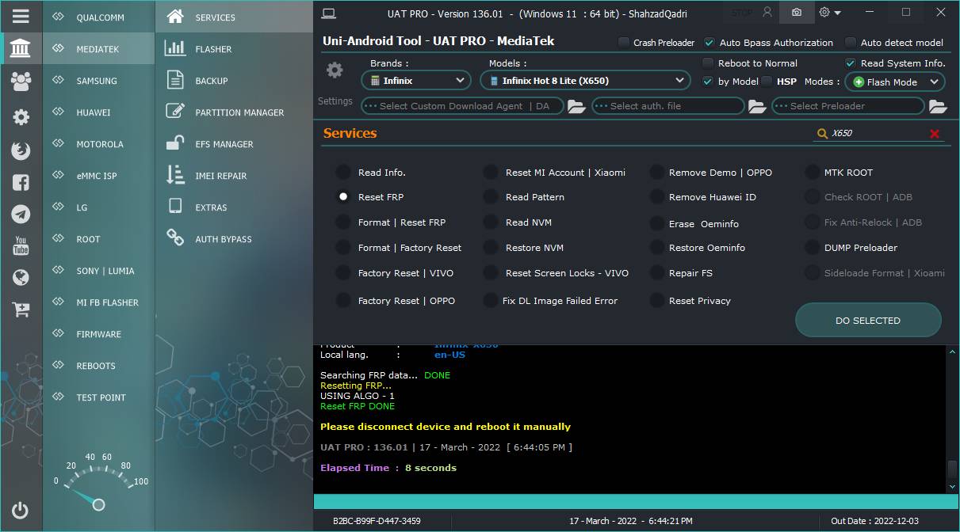
Task: Browse folder for Custom Download Agent
Action: coord(576,106)
